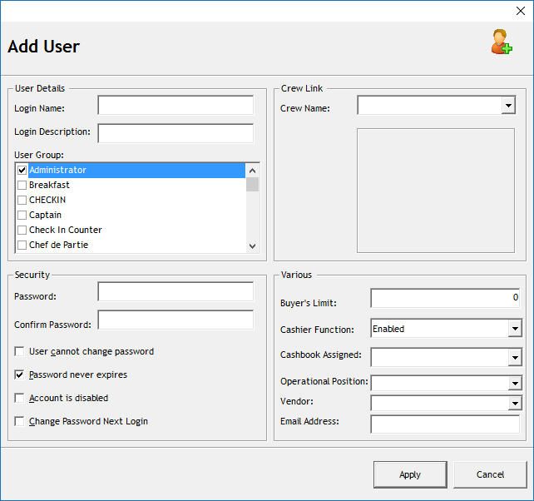Uncheck the Administrator user group checkbox
The image size is (534, 501).
[22, 170]
